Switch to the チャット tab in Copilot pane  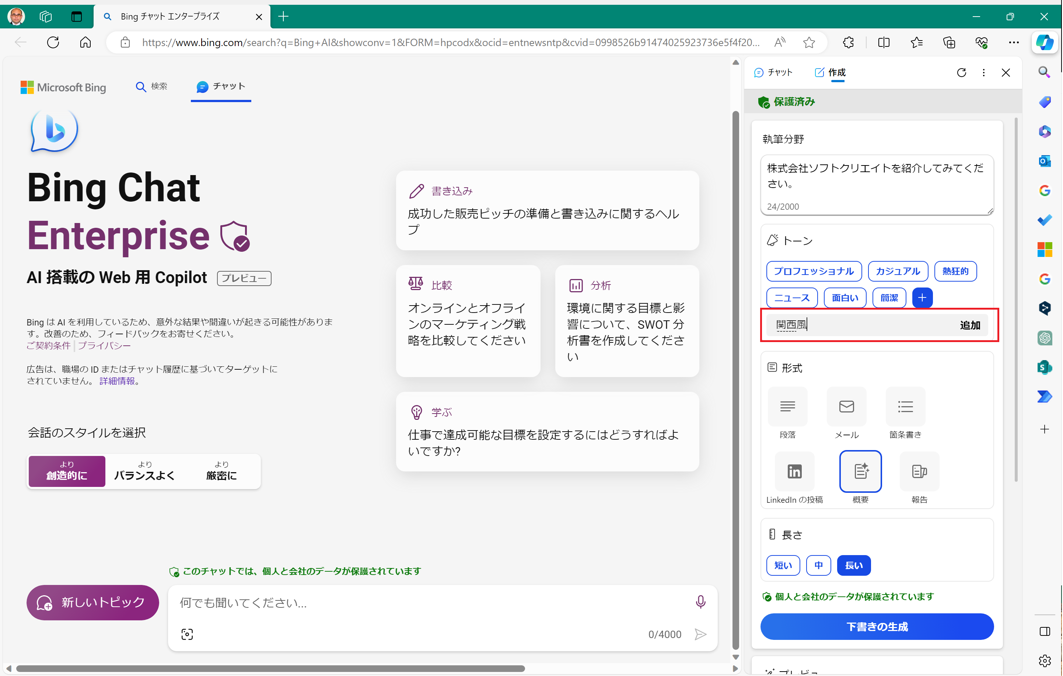pos(773,72)
